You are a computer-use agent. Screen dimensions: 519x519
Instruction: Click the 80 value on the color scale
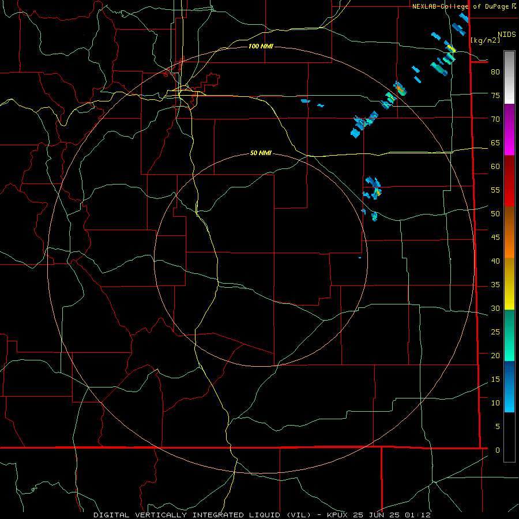[x=495, y=72]
